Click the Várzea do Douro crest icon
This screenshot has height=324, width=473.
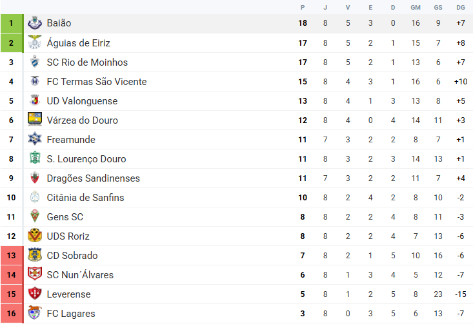pos(35,120)
